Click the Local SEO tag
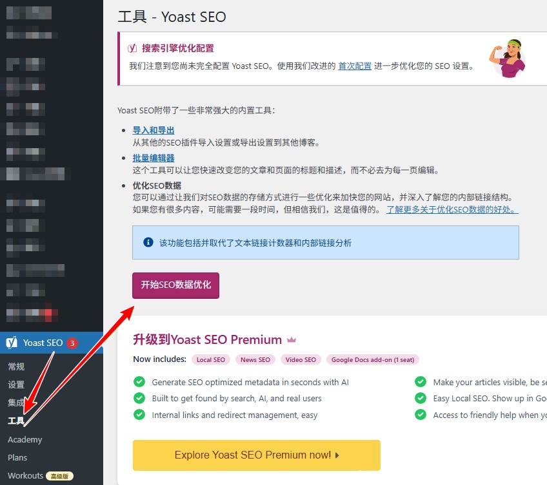This screenshot has height=485, width=547. coord(211,359)
